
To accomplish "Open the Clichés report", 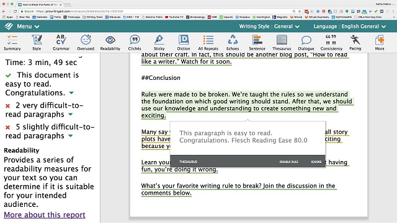I will pyautogui.click(x=135, y=43).
